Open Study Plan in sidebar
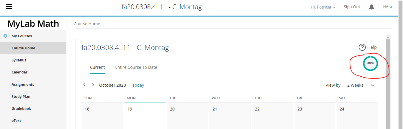The width and height of the screenshot is (403, 129). click(x=21, y=96)
